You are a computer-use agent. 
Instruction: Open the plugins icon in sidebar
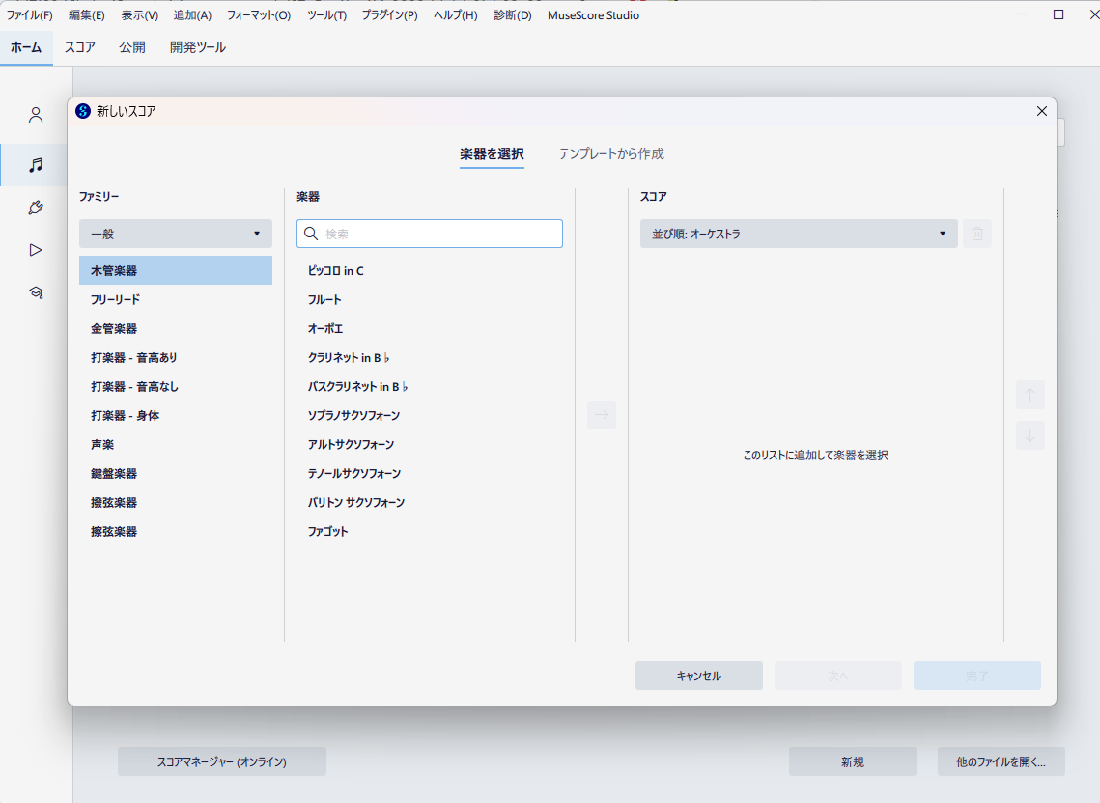(36, 208)
